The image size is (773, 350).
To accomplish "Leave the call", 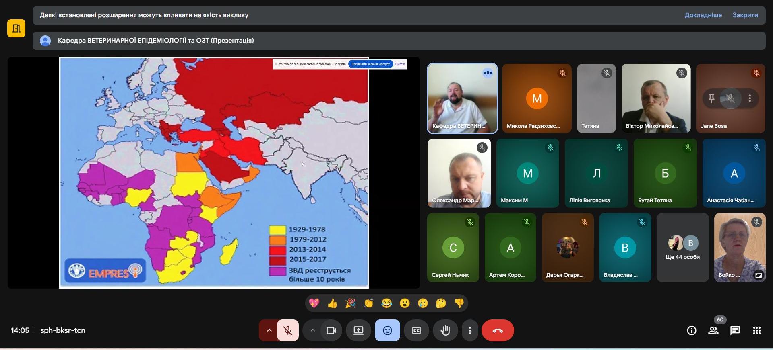I will click(498, 330).
